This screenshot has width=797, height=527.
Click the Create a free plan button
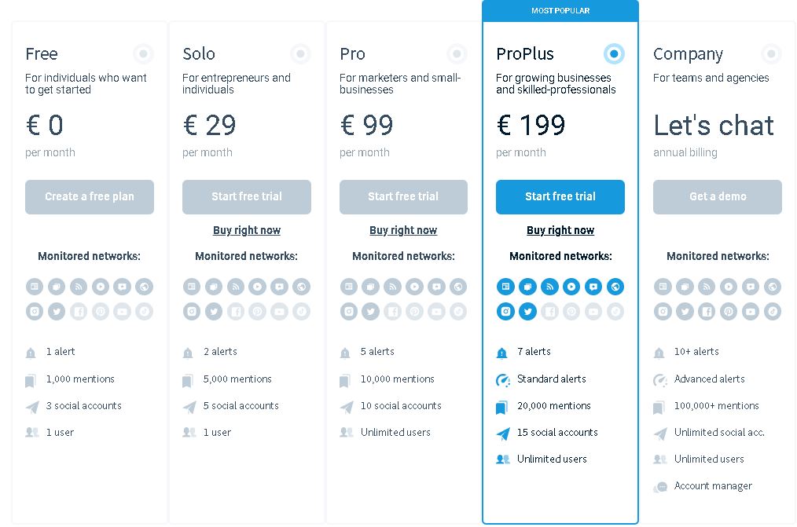[90, 196]
